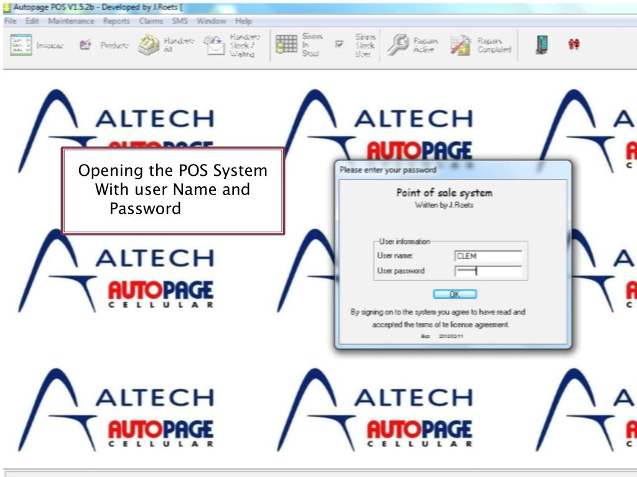
Task: Click the User name field containing CLEM
Action: point(488,256)
